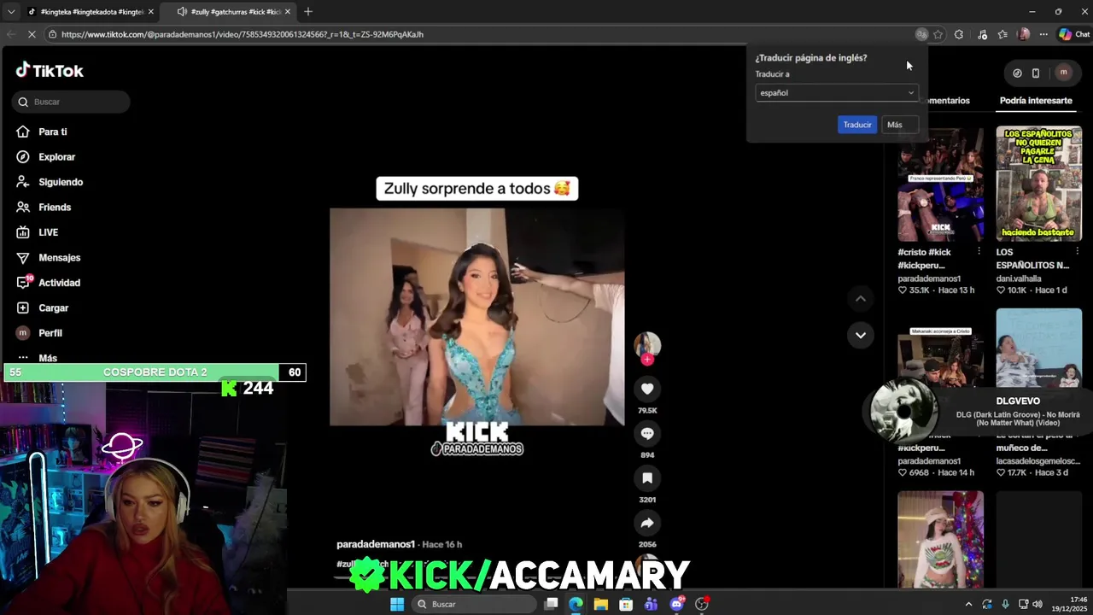Viewport: 1093px width, 615px height.
Task: Show hidden system tray icons
Action: 968,604
